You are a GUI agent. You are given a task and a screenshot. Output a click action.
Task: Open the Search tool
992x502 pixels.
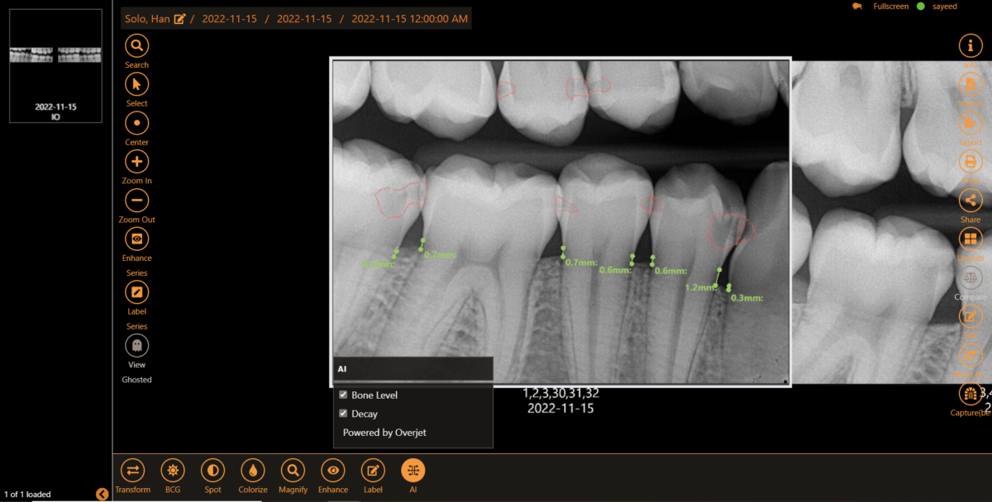tap(136, 45)
